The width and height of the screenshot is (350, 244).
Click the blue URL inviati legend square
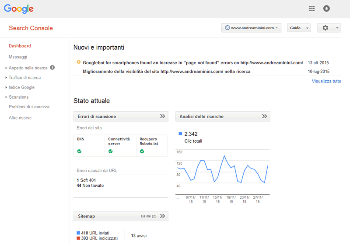pos(78,233)
